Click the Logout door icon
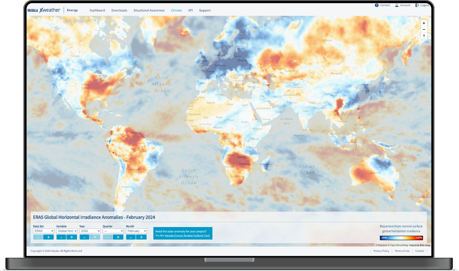The image size is (459, 271). tap(417, 5)
